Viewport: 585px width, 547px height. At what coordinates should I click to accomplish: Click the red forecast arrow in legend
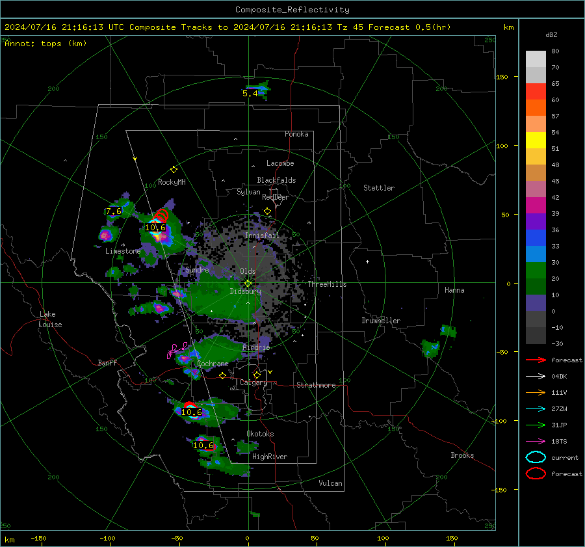536,360
